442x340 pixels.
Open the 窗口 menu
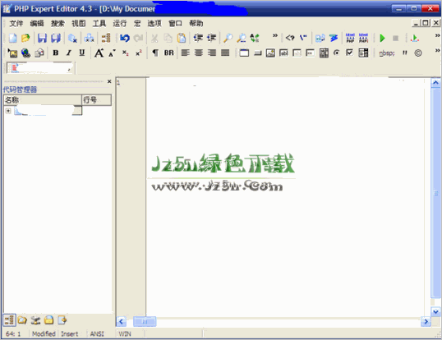tap(175, 23)
